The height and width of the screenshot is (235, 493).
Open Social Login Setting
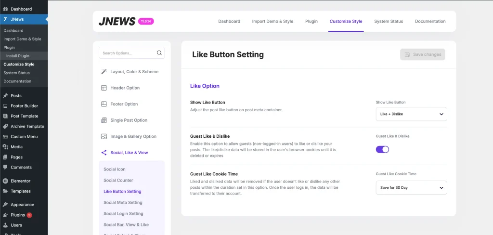123,214
